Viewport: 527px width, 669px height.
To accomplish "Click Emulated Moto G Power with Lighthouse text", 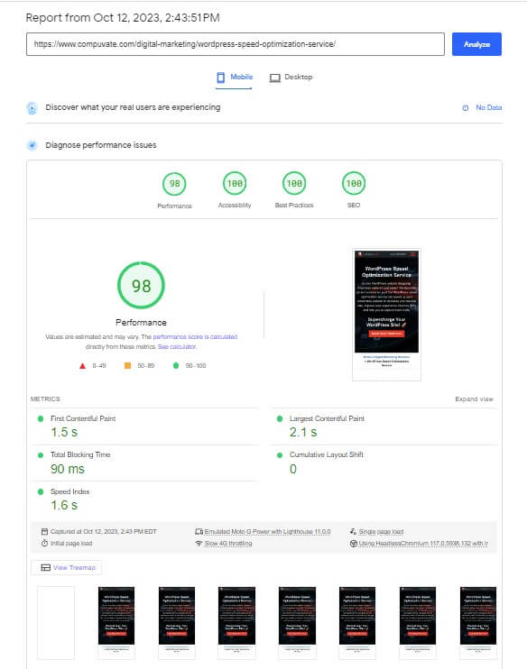I will pyautogui.click(x=267, y=532).
